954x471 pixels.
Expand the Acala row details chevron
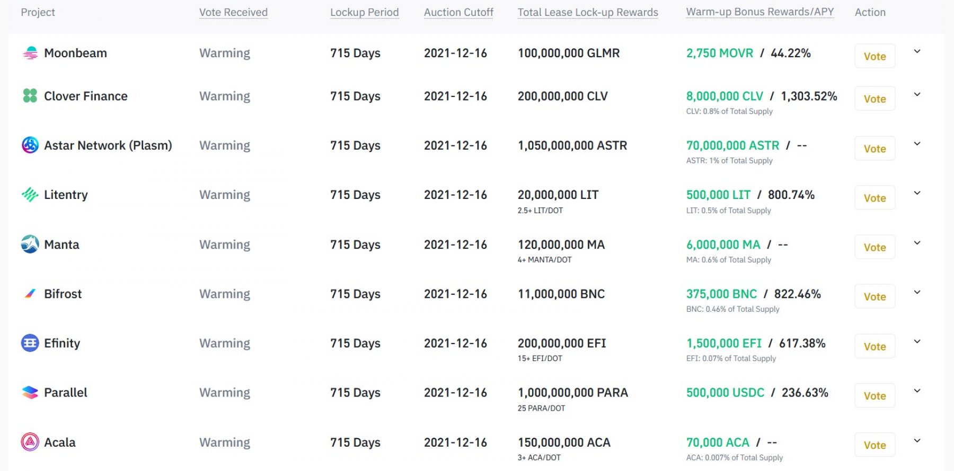(x=917, y=440)
